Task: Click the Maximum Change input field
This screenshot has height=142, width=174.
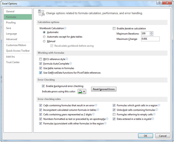Action: pos(150,39)
